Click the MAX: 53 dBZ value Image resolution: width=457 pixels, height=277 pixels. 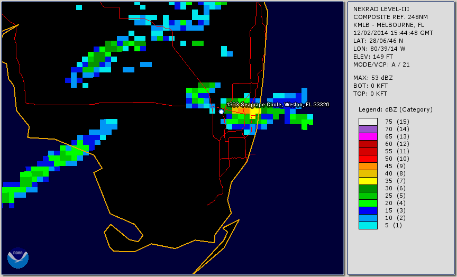coord(373,78)
